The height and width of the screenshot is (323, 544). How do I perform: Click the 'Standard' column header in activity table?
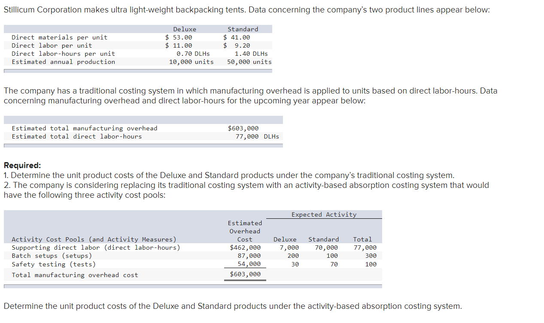(324, 239)
